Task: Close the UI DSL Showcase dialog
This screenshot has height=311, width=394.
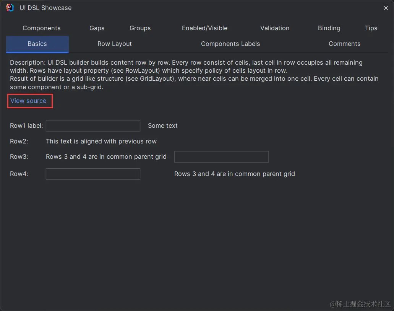Action: [386, 8]
